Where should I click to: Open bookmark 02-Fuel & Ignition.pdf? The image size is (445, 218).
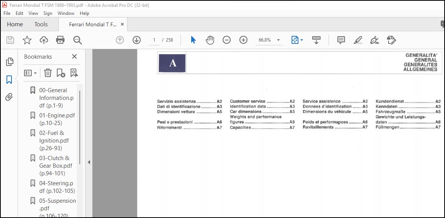click(54, 140)
